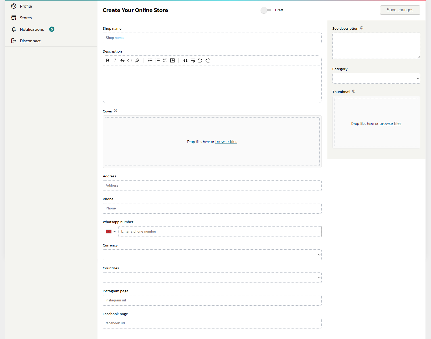Apply strikethrough in description editor
Viewport: 431px width, 339px height.
(x=122, y=60)
